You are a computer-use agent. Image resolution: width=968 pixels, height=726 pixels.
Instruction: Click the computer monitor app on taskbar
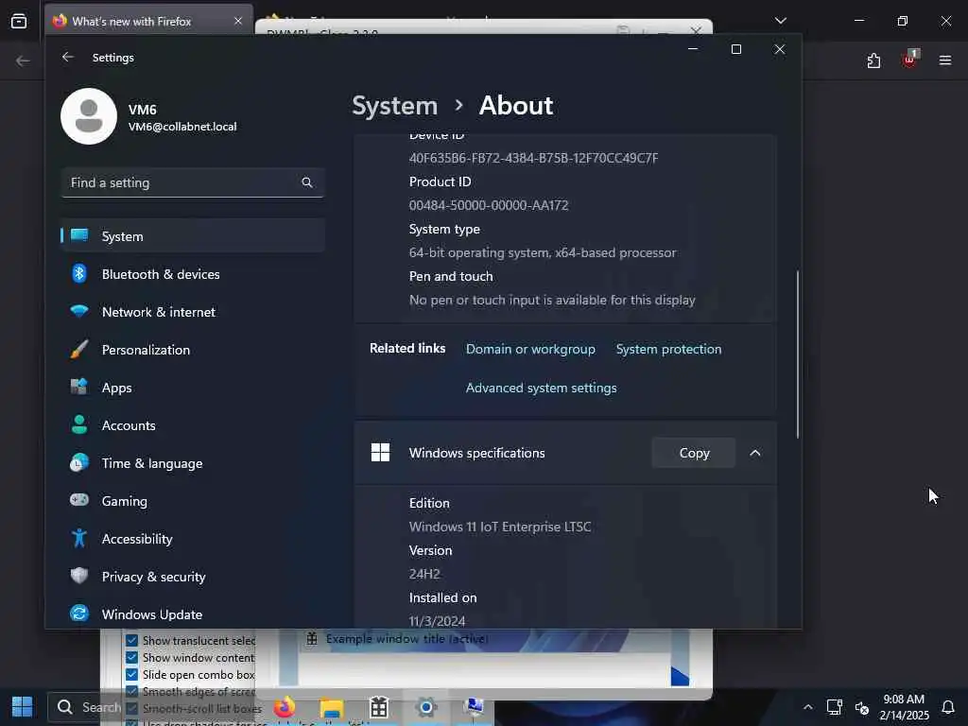474,707
